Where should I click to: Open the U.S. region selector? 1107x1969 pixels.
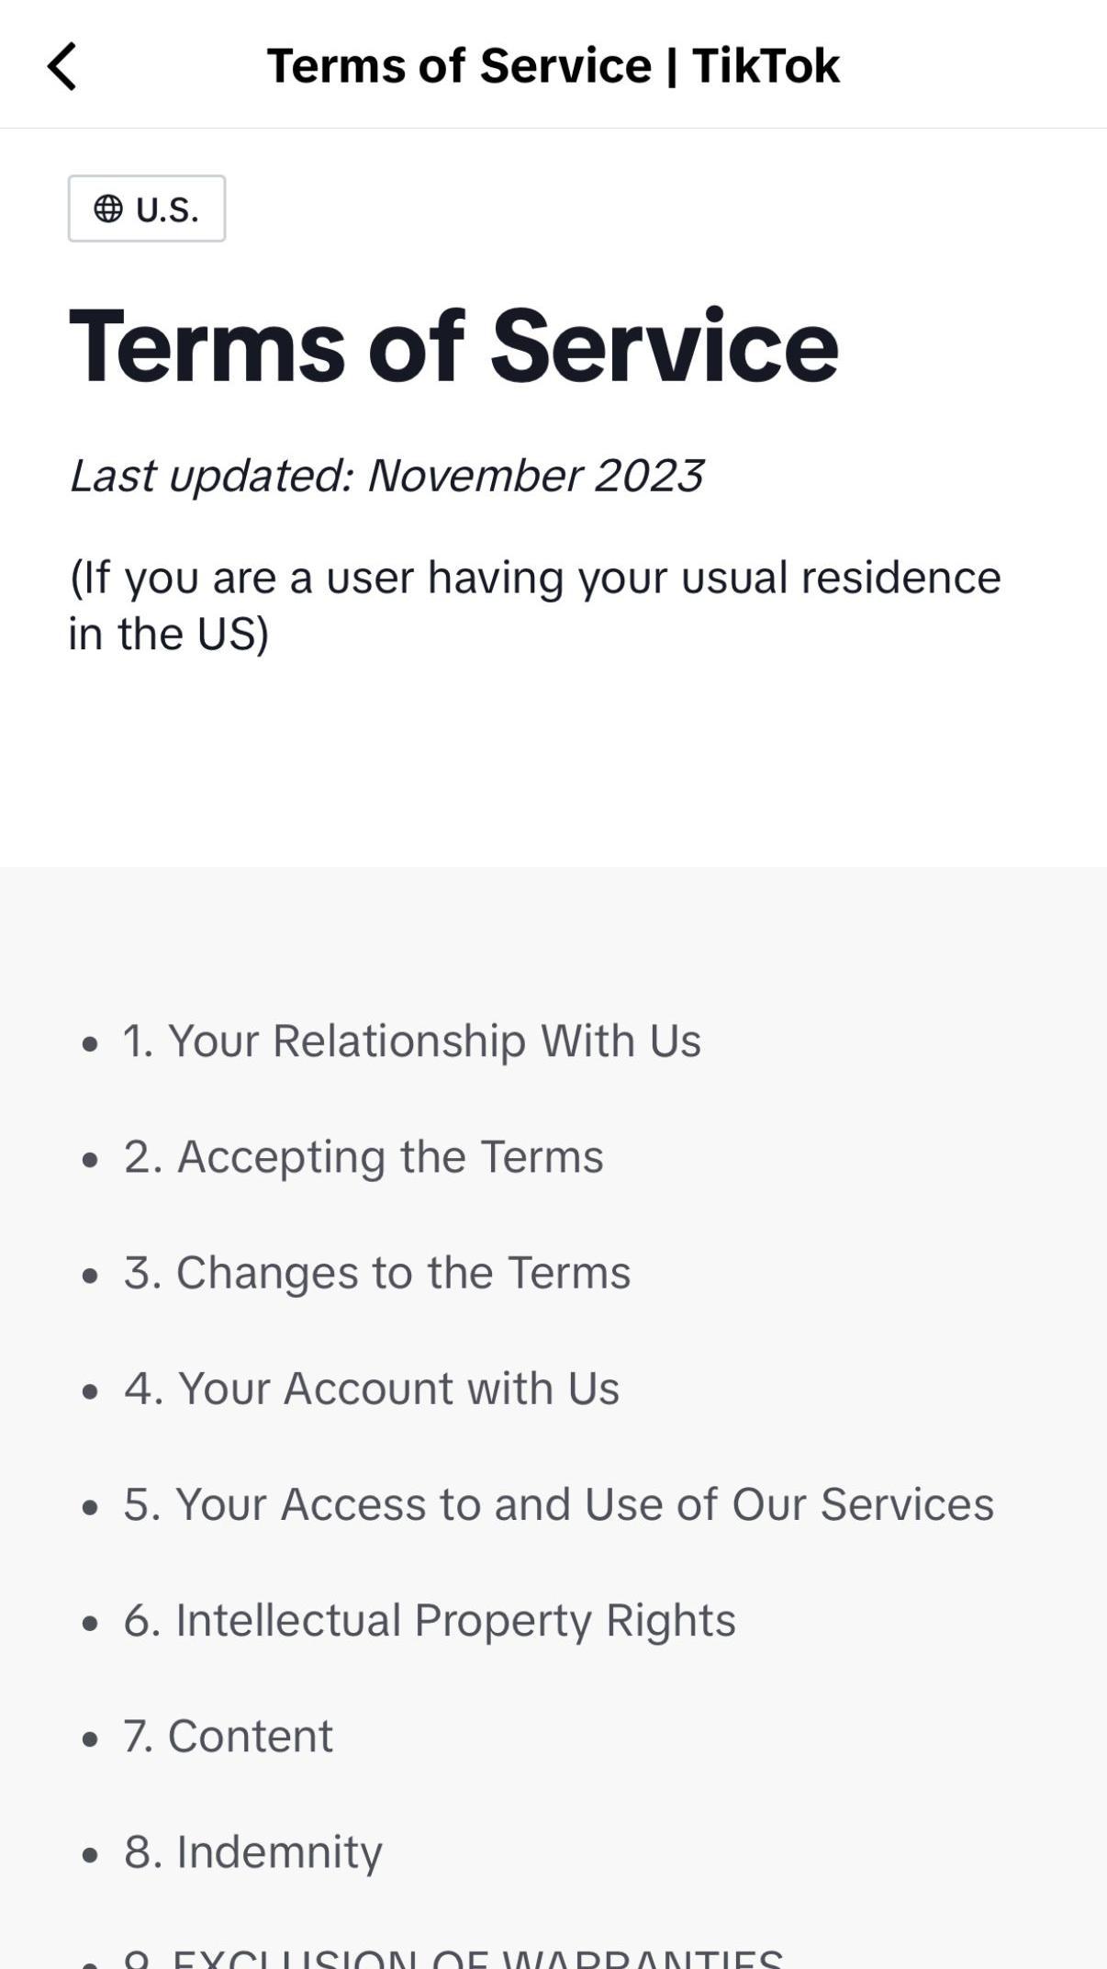[x=147, y=208]
